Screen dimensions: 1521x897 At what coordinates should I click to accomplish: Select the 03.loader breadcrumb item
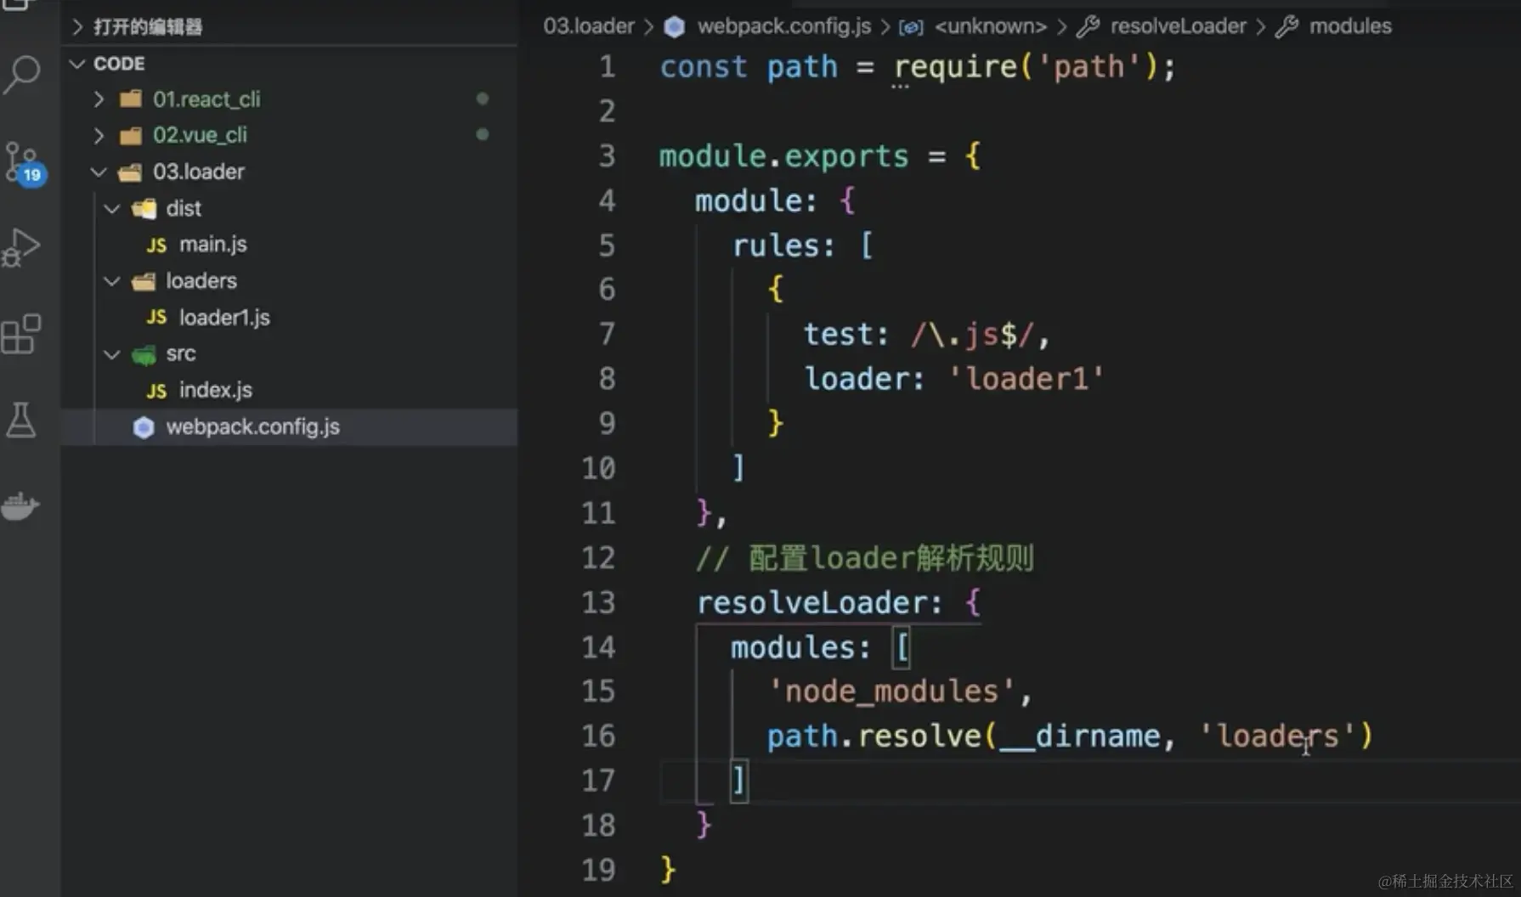589,26
